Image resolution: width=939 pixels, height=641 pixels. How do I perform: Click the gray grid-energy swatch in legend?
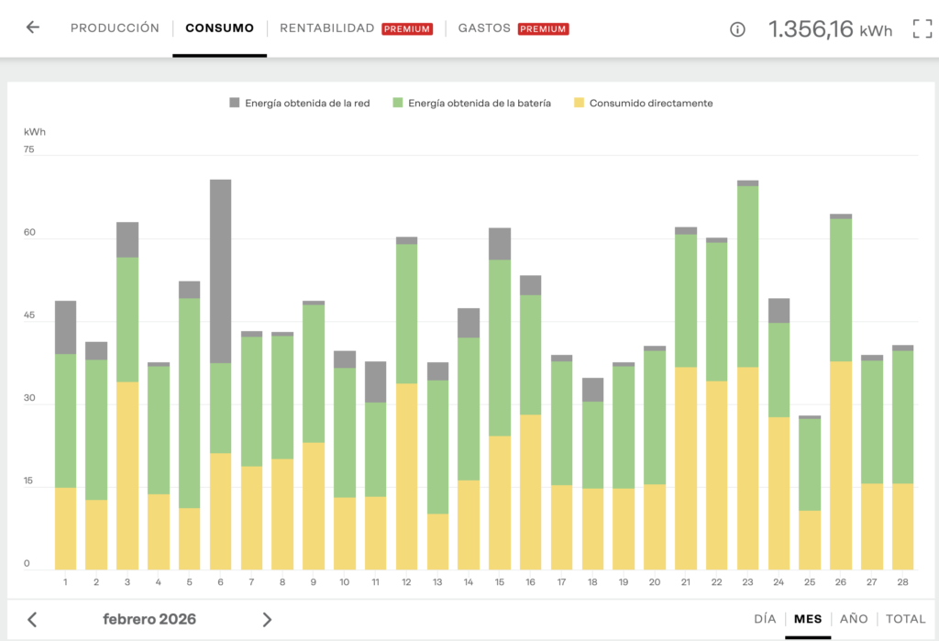click(x=235, y=103)
